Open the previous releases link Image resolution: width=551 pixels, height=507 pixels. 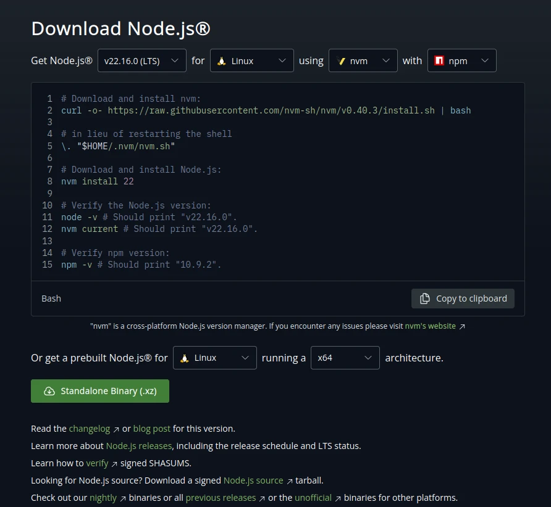click(221, 498)
